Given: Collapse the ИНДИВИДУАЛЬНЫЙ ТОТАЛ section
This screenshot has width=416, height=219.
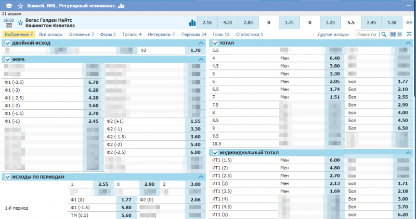Looking at the screenshot, I should click(x=408, y=153).
